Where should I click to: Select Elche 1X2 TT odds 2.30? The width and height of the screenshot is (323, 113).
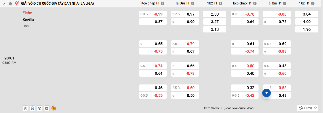click(x=215, y=14)
